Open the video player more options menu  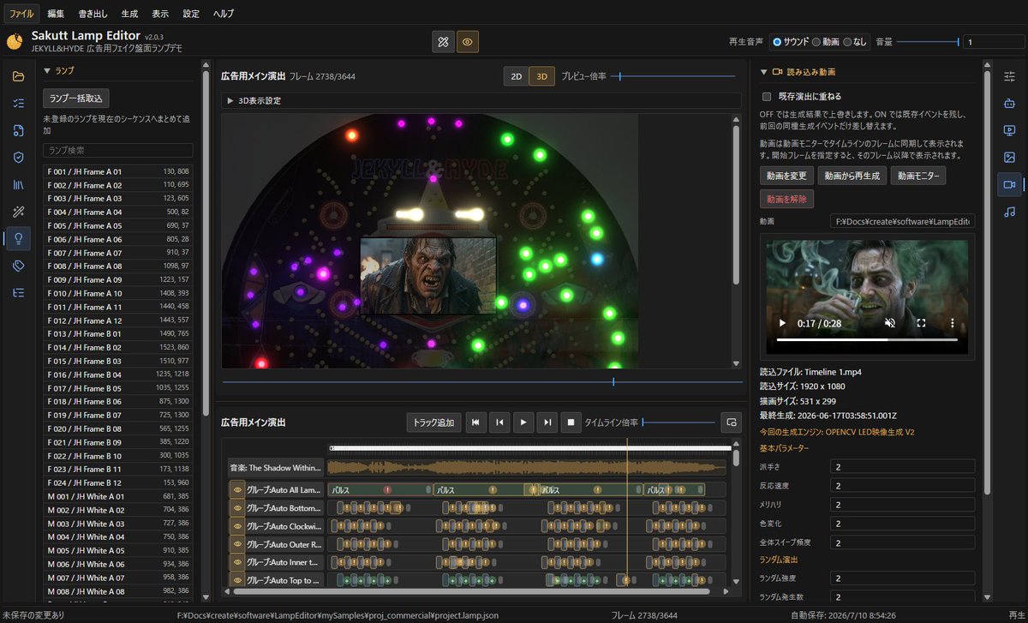point(953,323)
